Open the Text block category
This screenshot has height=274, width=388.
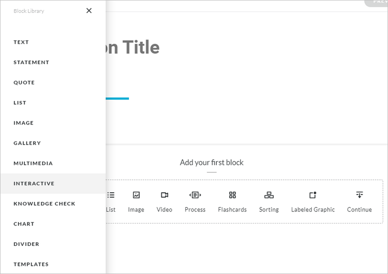[x=21, y=42]
